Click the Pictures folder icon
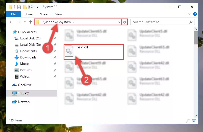This screenshot has width=203, height=132. 16,70
